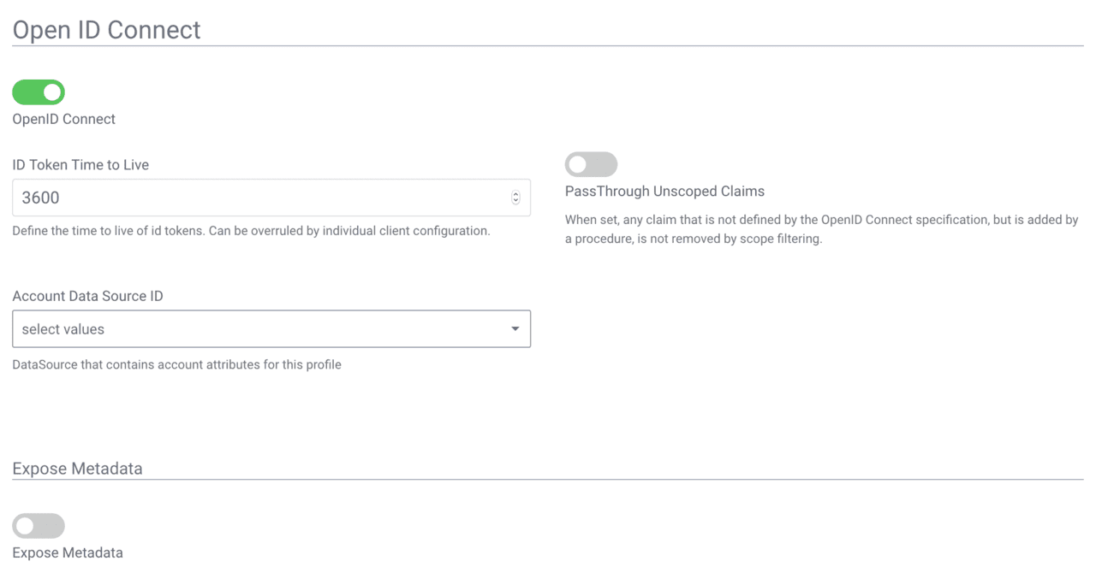Click the PassThrough claims description paragraph
The height and width of the screenshot is (567, 1096).
point(820,229)
